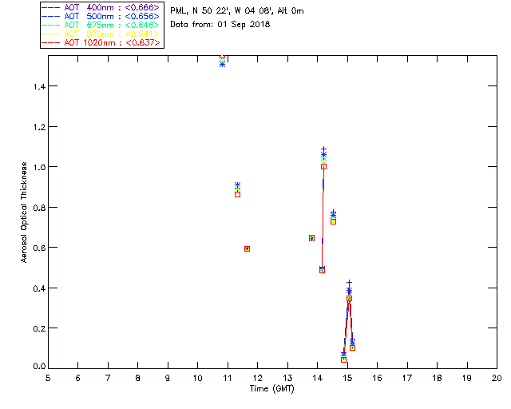Select the data point near AOT 0.1 after 15h

pyautogui.click(x=352, y=347)
